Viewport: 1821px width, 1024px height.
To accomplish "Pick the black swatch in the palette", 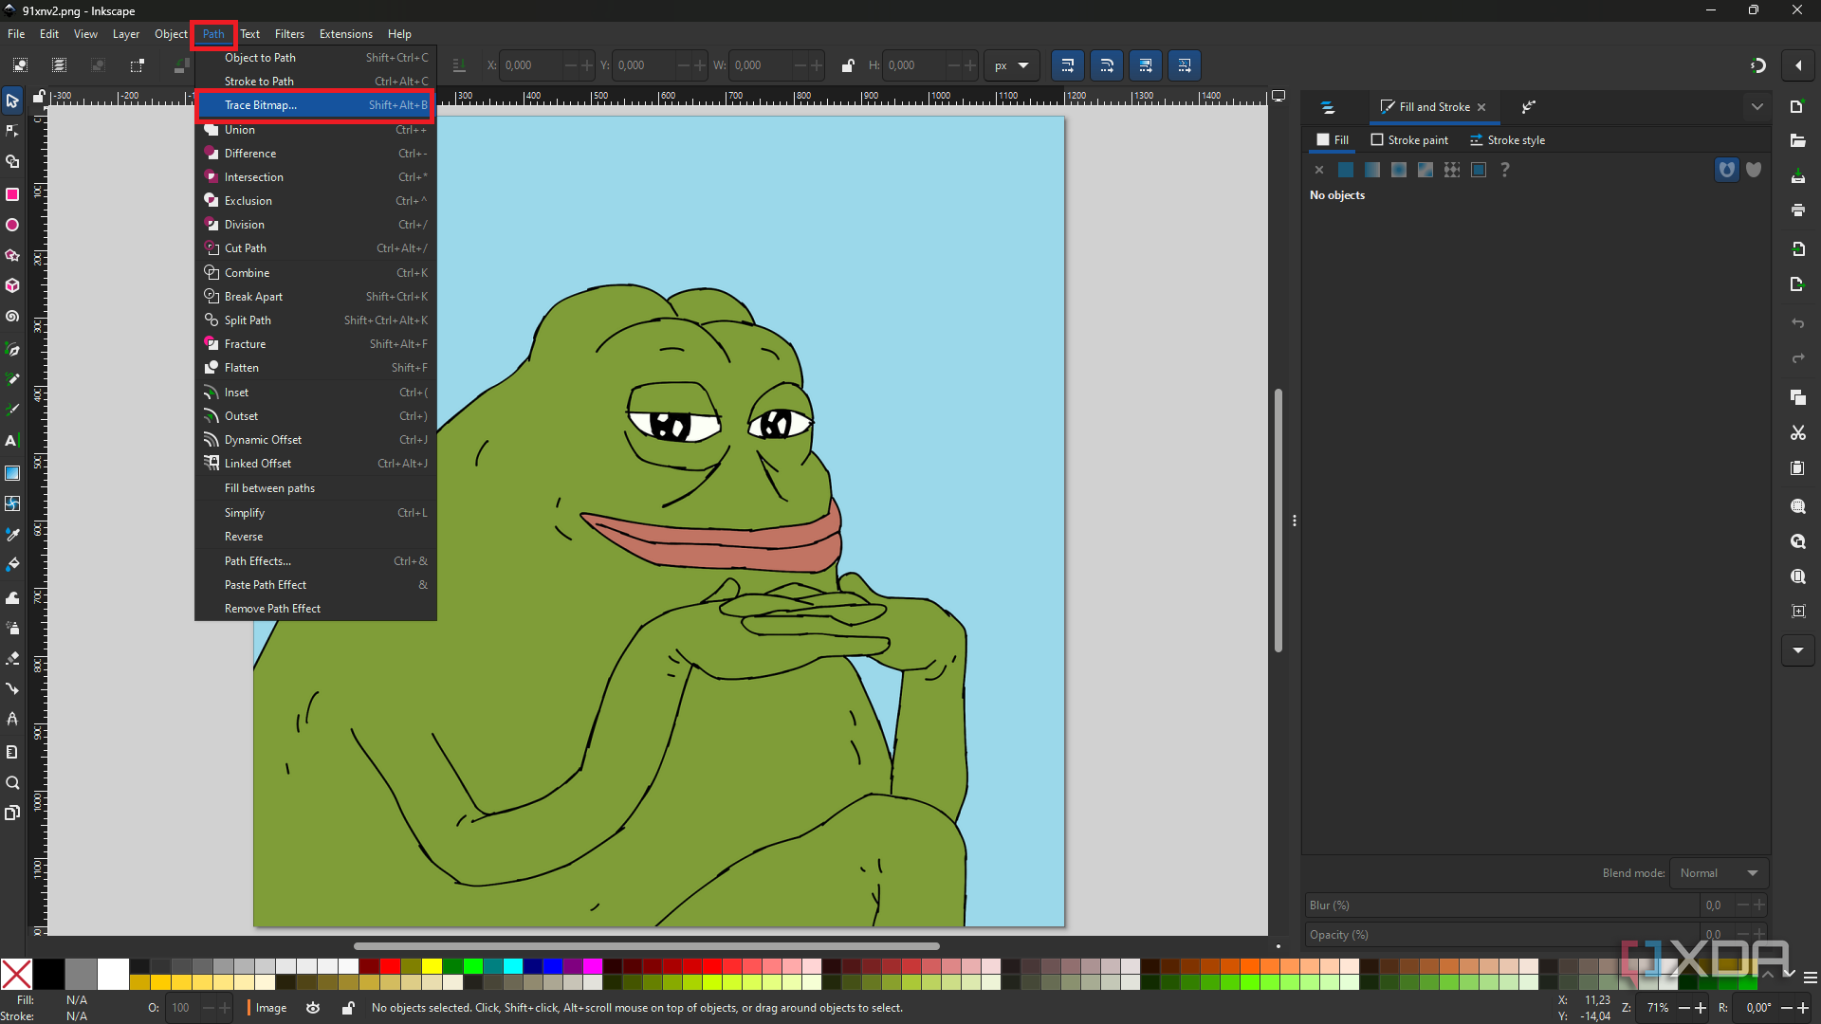I will point(48,974).
